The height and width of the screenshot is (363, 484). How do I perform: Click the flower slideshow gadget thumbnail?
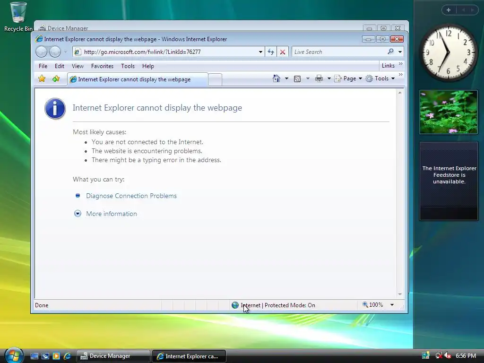point(449,112)
